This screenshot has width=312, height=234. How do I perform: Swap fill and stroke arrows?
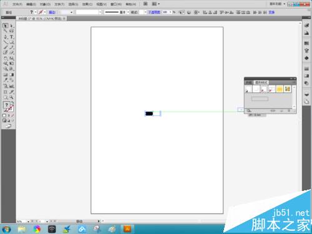[12, 103]
